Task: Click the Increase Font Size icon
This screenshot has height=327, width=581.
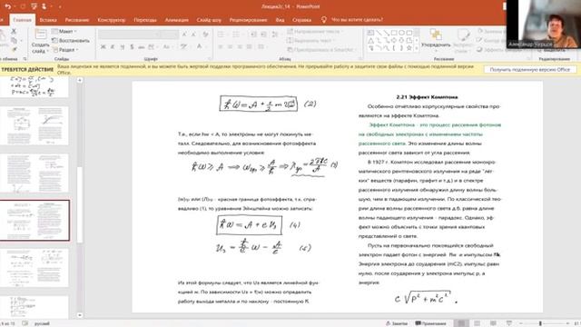Action: tap(184, 35)
